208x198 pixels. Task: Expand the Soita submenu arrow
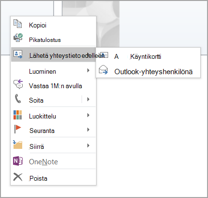pyautogui.click(x=88, y=99)
